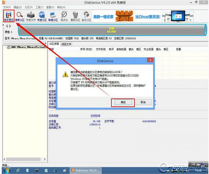Screen dimensions: 209x174
Task: Click the tree panel horizontal scrollbar thumb
Action: (23, 159)
